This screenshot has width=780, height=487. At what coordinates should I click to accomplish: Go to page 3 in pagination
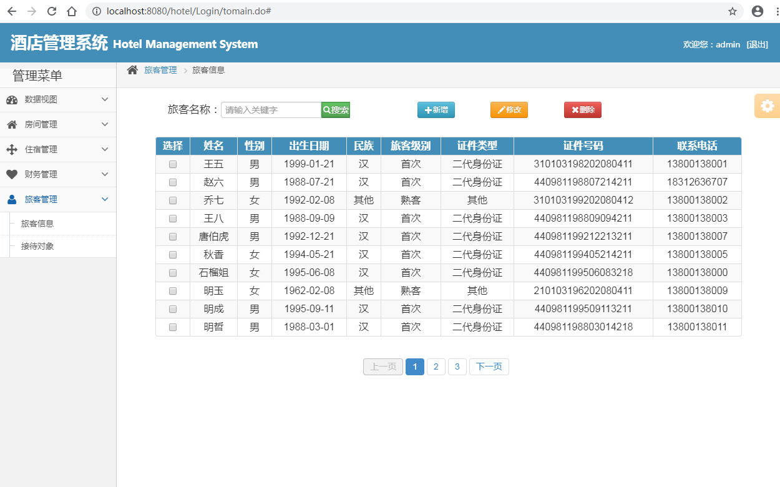point(457,366)
